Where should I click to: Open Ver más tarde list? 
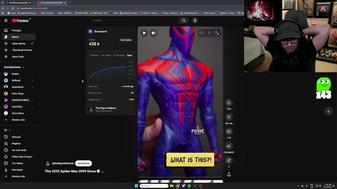pyautogui.click(x=18, y=150)
